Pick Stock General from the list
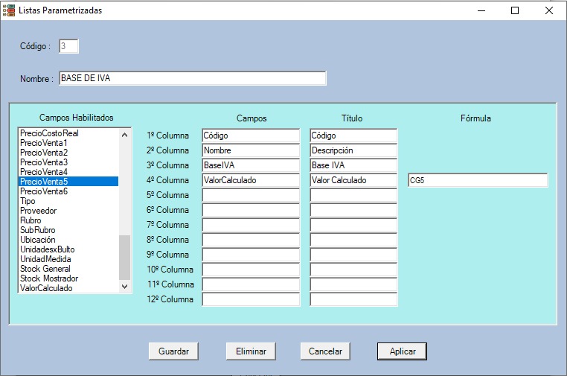 point(45,269)
